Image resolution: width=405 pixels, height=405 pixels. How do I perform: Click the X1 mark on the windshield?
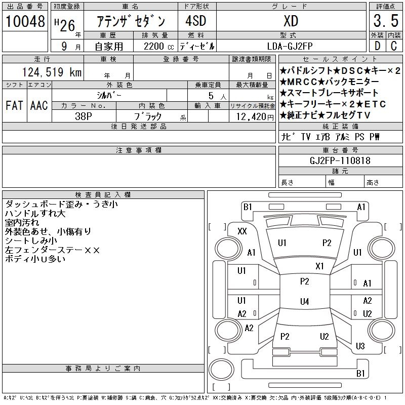(x=319, y=266)
